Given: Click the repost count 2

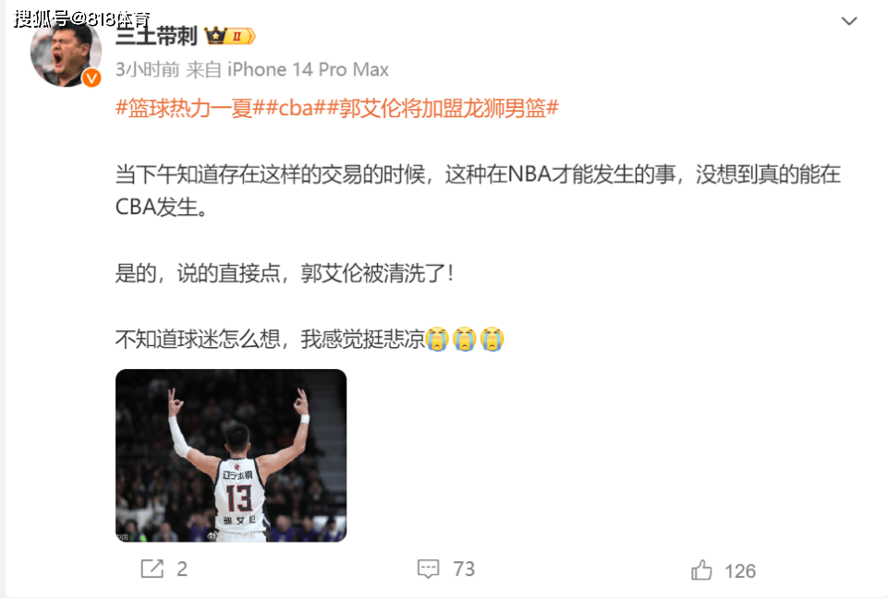Looking at the screenshot, I should click(182, 569).
